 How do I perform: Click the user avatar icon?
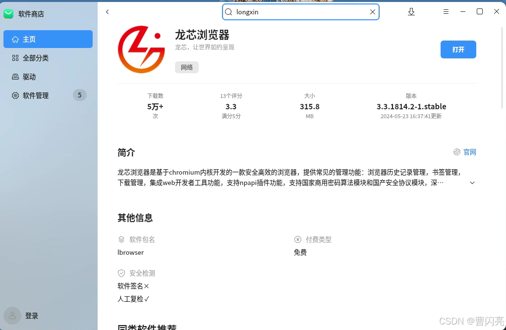(x=12, y=316)
